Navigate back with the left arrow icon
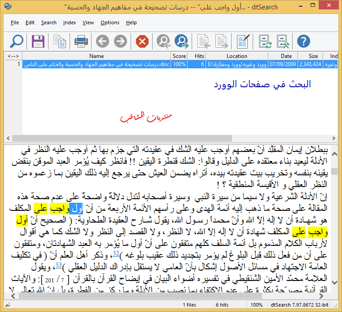The image size is (342, 312). tap(102, 42)
